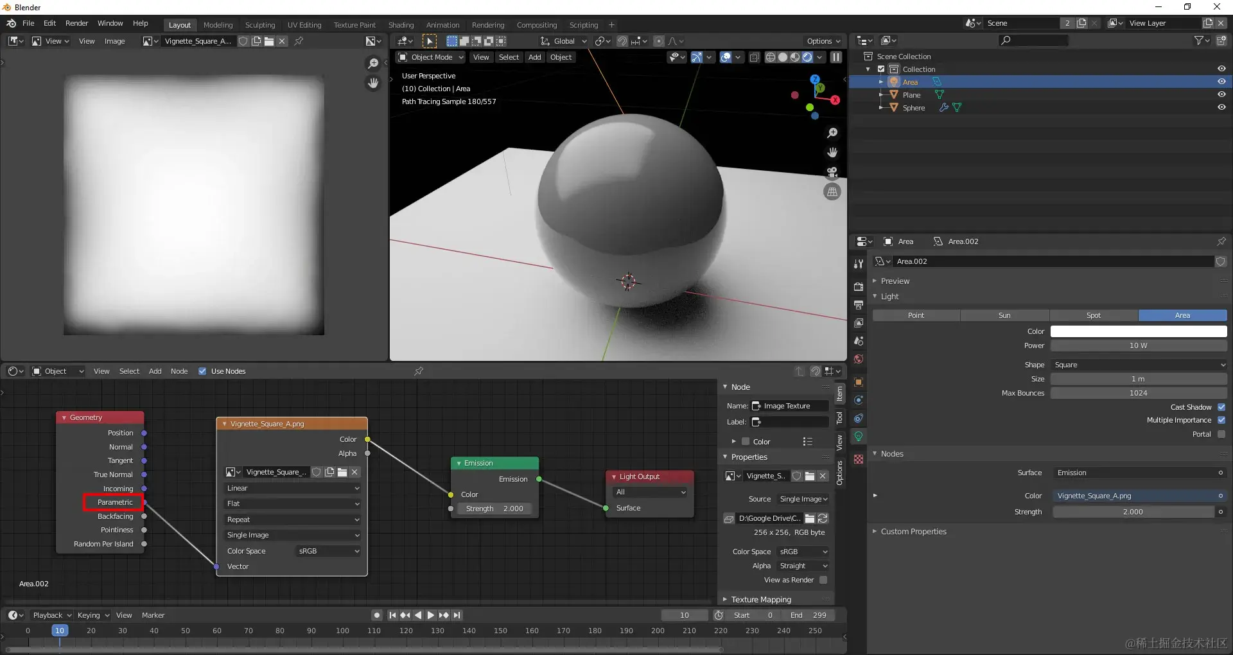Open the Render menu
The height and width of the screenshot is (655, 1233).
76,23
